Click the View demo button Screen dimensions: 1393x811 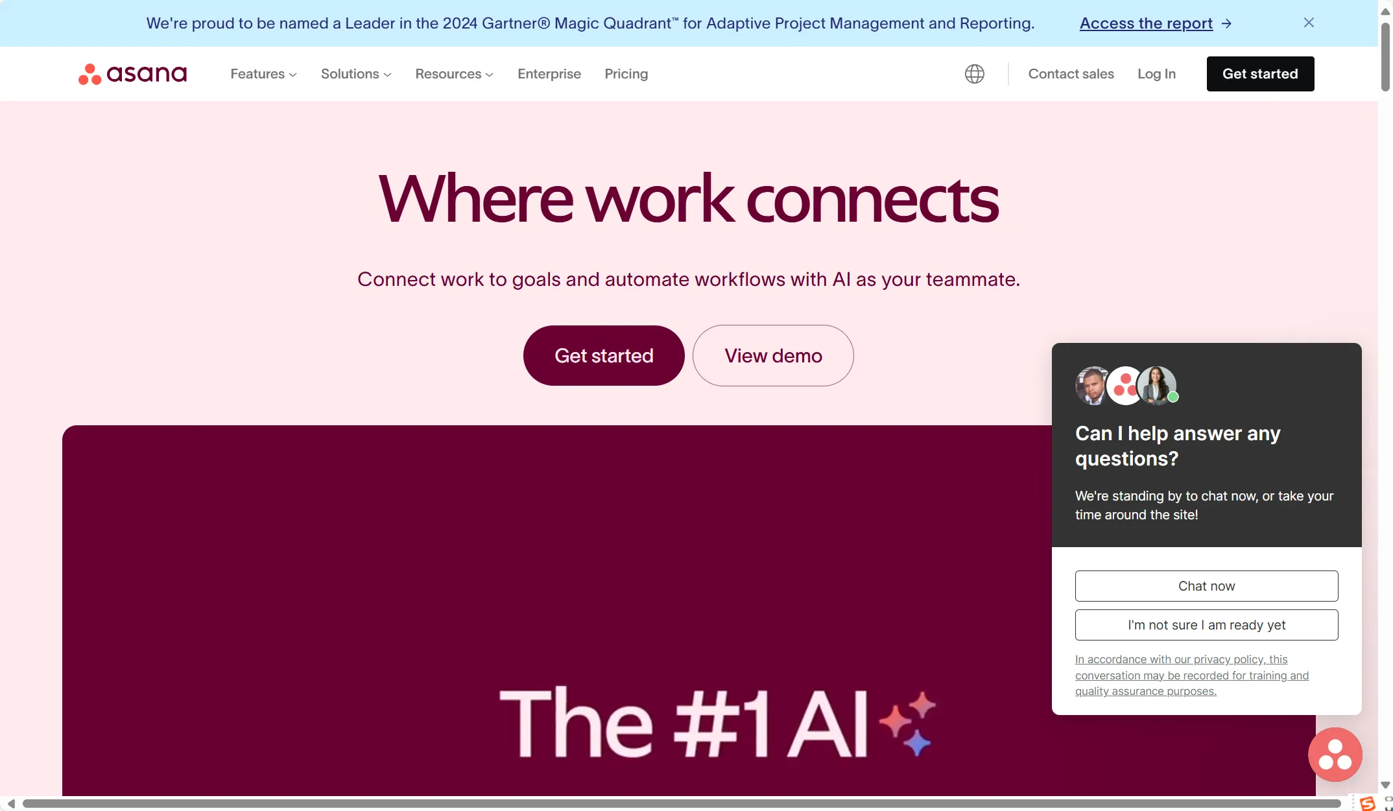pyautogui.click(x=772, y=355)
